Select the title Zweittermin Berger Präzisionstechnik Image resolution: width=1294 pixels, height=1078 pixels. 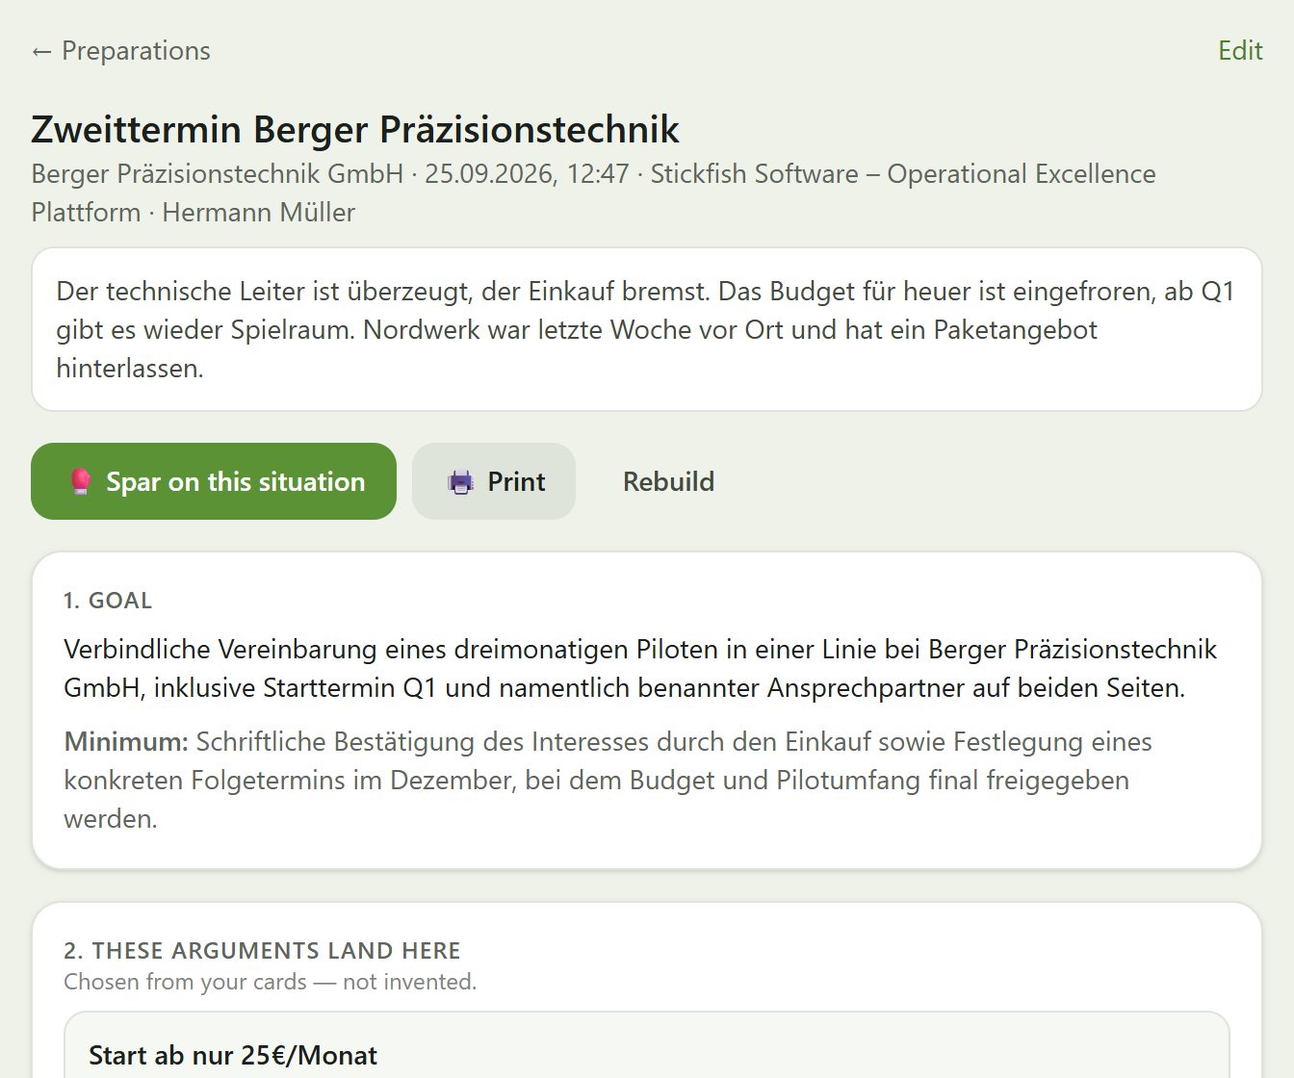coord(355,129)
